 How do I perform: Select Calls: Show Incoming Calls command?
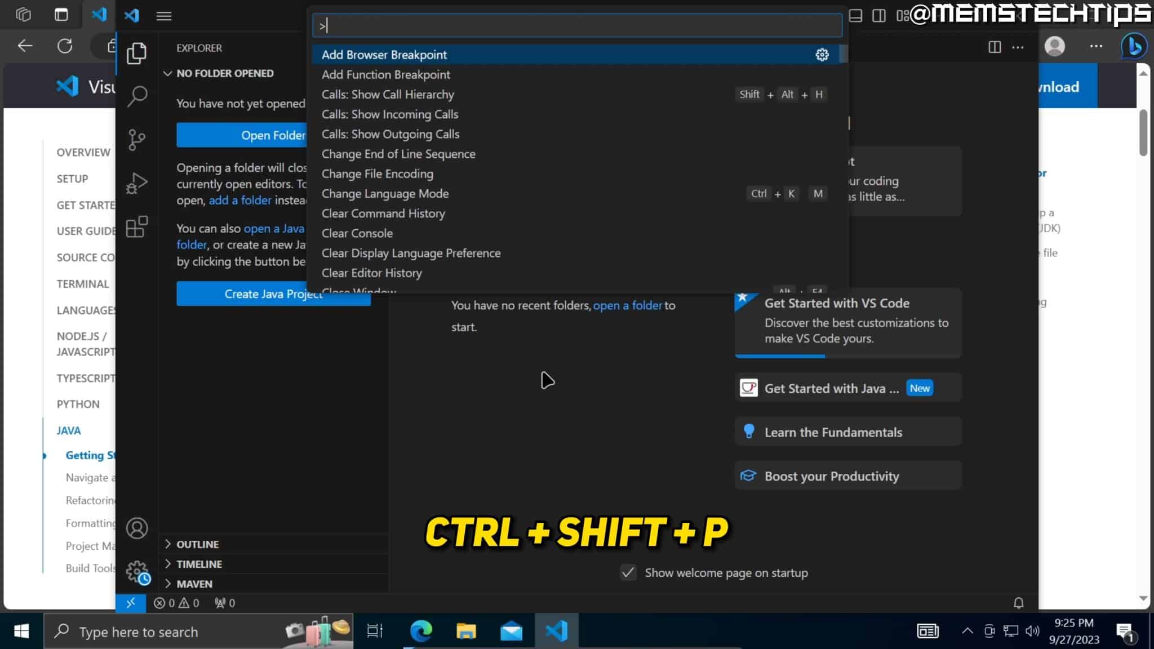coord(577,114)
